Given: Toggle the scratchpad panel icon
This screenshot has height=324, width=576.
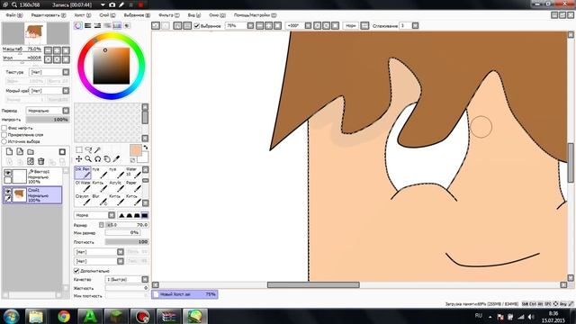Looking at the screenshot, I should 127,25.
